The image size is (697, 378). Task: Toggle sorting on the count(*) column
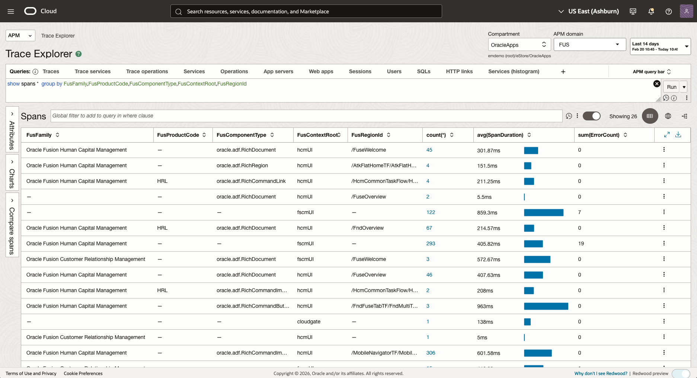pos(452,135)
